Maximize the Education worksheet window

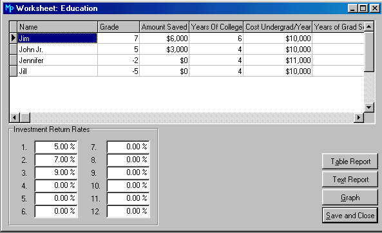tap(363, 8)
